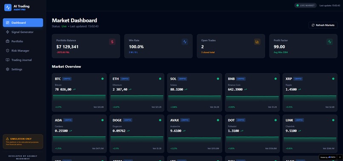Screen dimensions: 343x161
Task: Click the Market Overview heading
Action: 66,67
